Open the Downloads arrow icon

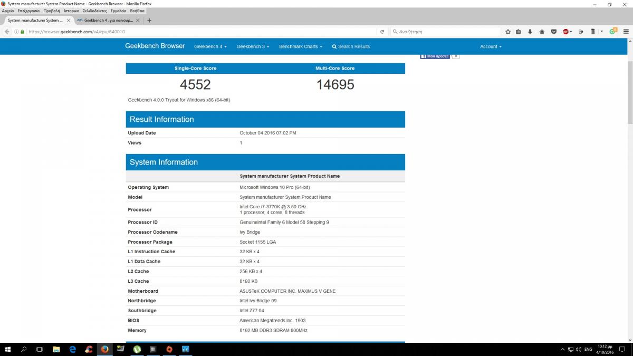pos(530,32)
